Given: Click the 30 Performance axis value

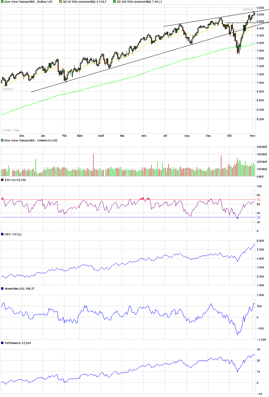Looking at the screenshot, I should tap(258, 350).
